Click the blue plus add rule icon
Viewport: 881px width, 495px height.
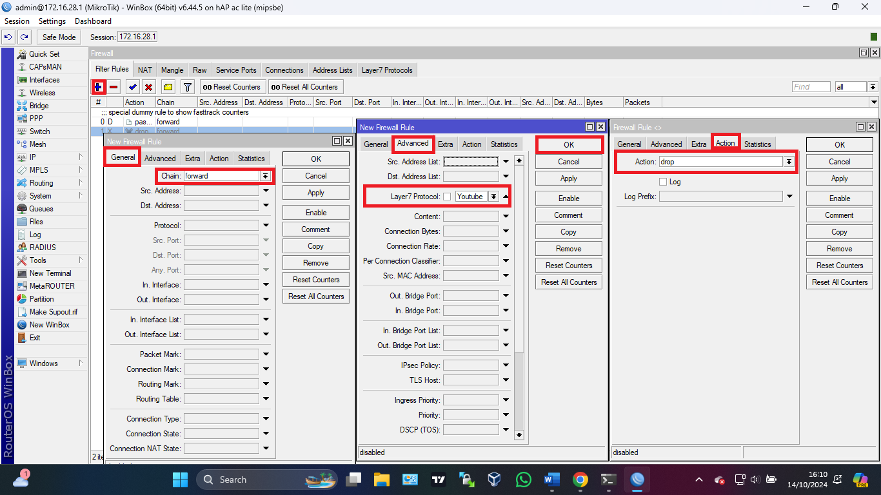click(x=99, y=86)
